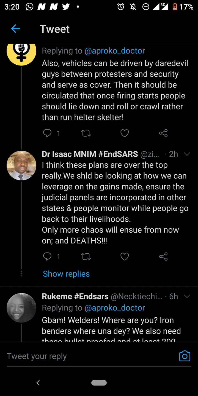Like Dr Isaac's tweet

point(125,257)
